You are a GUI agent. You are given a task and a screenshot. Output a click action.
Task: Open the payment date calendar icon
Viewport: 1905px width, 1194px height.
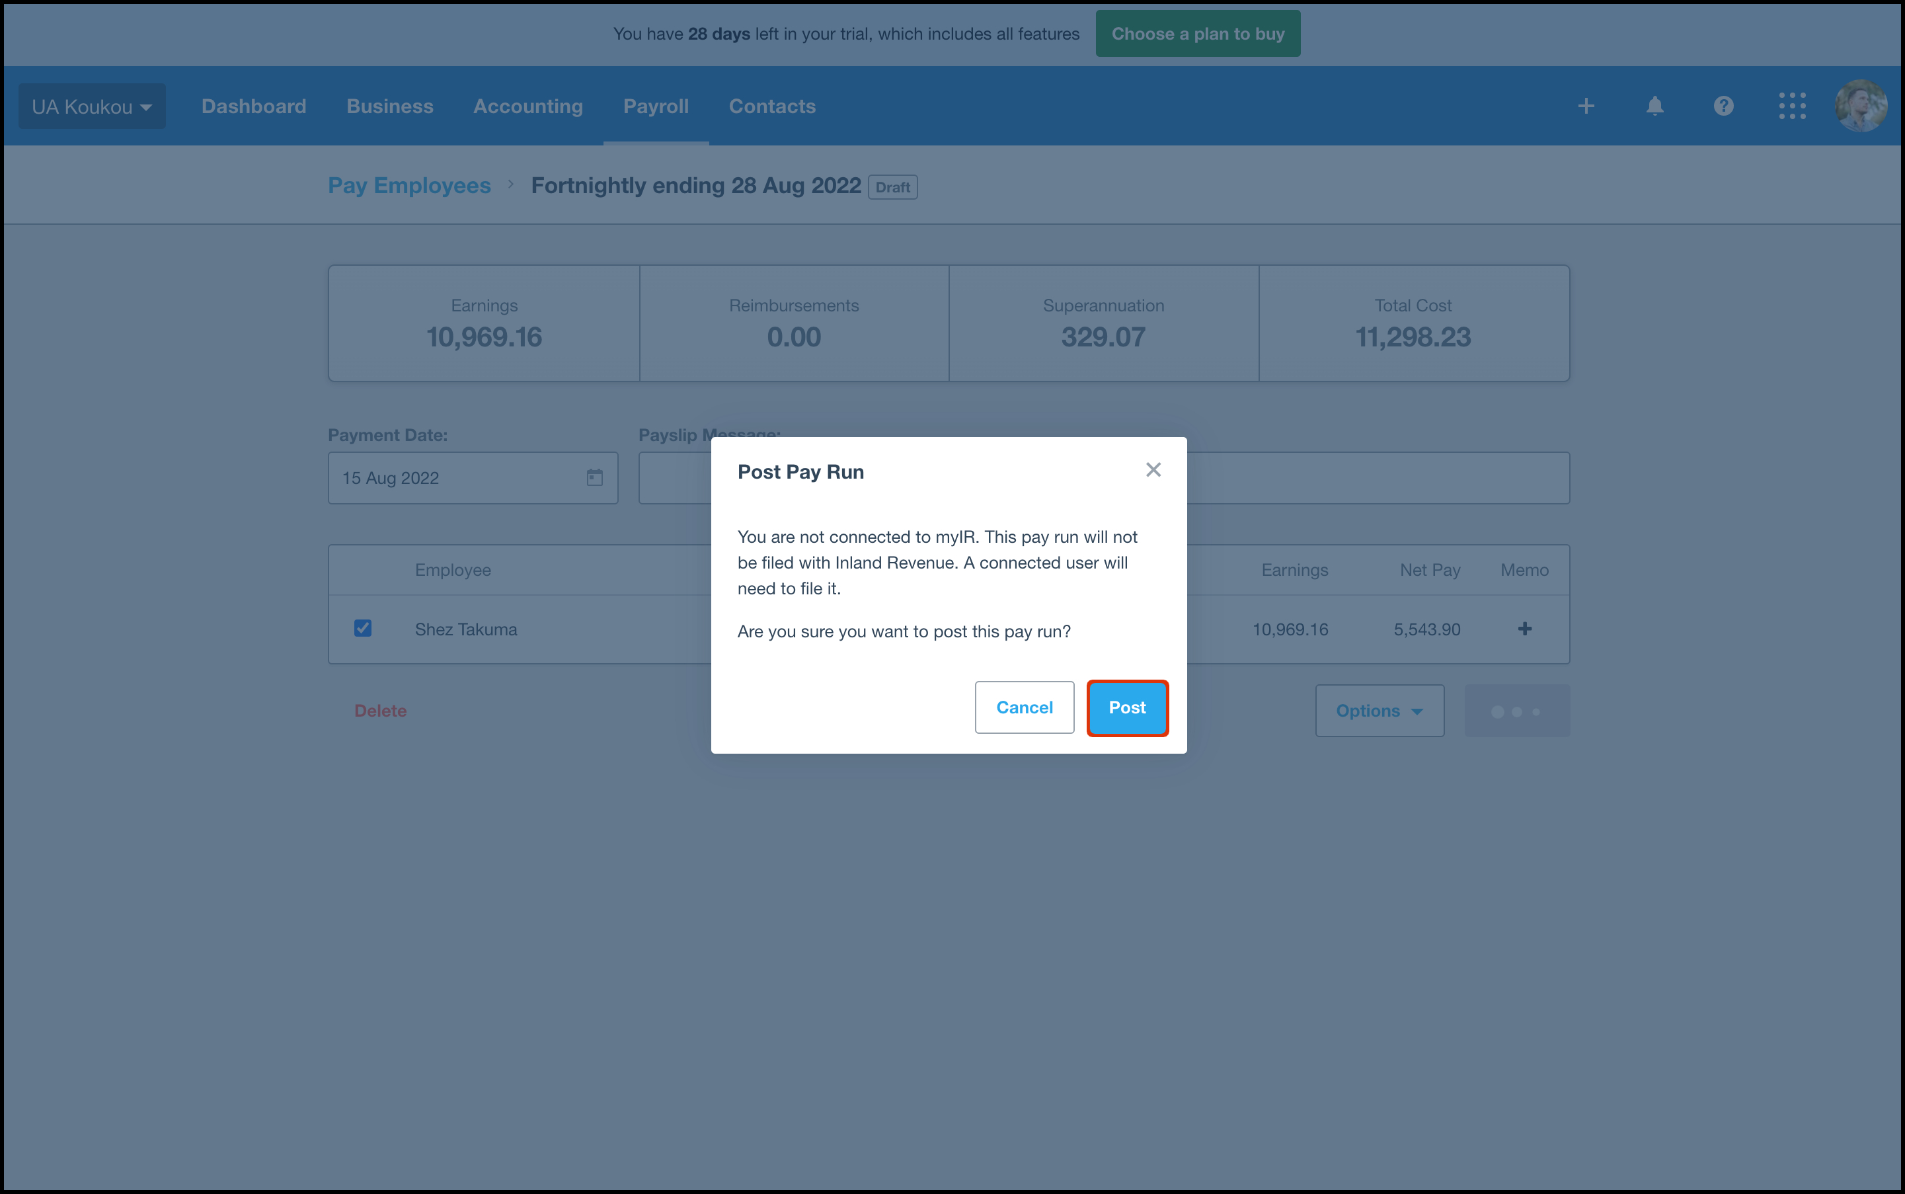click(x=594, y=478)
